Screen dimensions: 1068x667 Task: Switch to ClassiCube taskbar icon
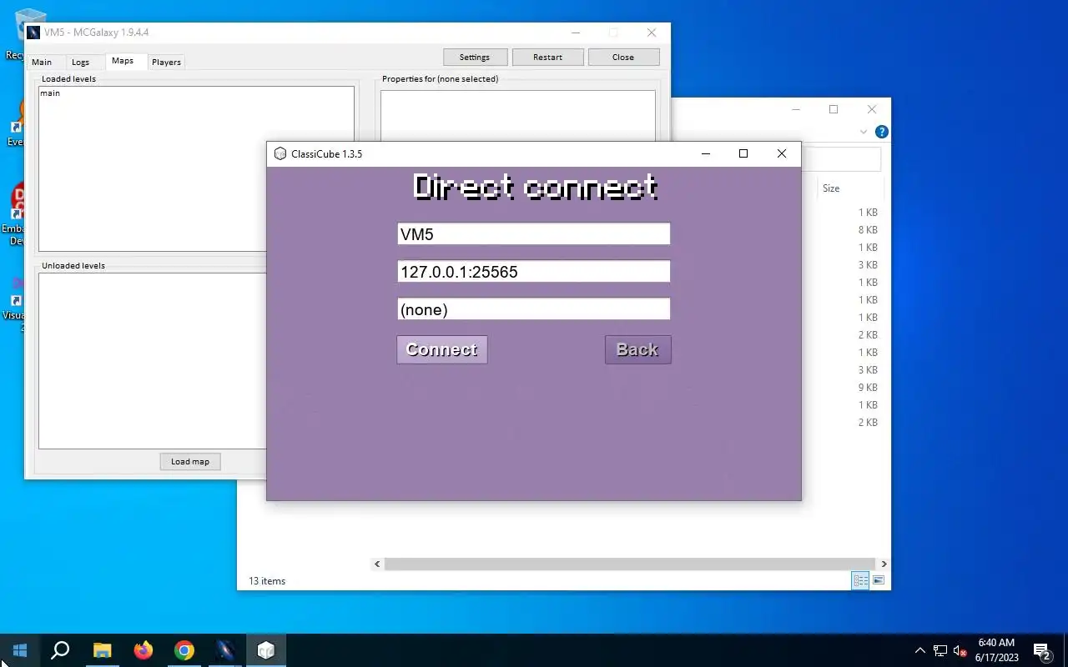point(266,650)
